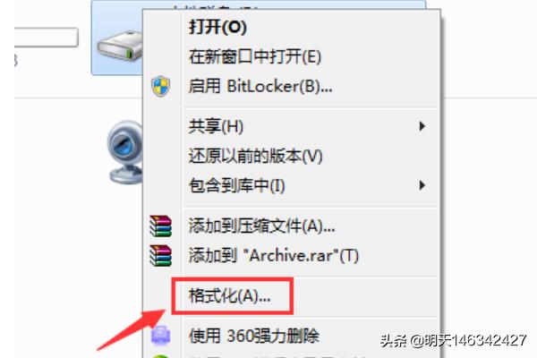
Task: Click the partially visible green icon at menu bottom
Action: (x=160, y=356)
